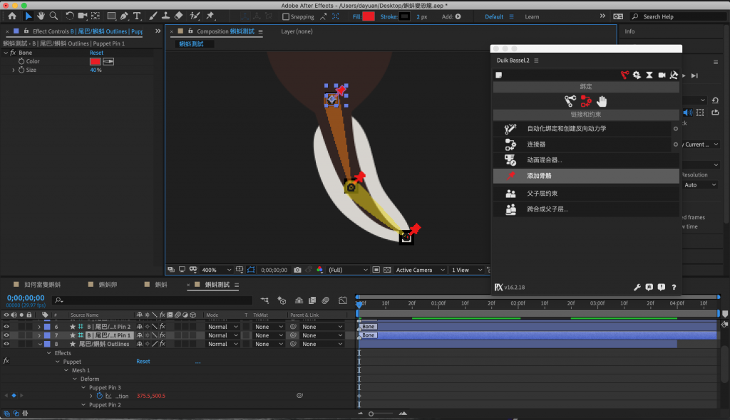Hide layer 8 Outlines eye icon
The image size is (730, 420).
coord(6,344)
